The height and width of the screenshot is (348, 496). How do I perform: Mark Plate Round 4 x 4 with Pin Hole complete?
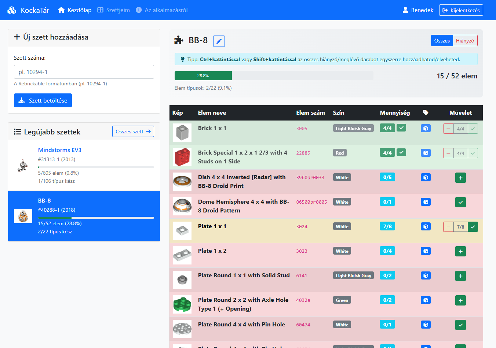point(460,325)
